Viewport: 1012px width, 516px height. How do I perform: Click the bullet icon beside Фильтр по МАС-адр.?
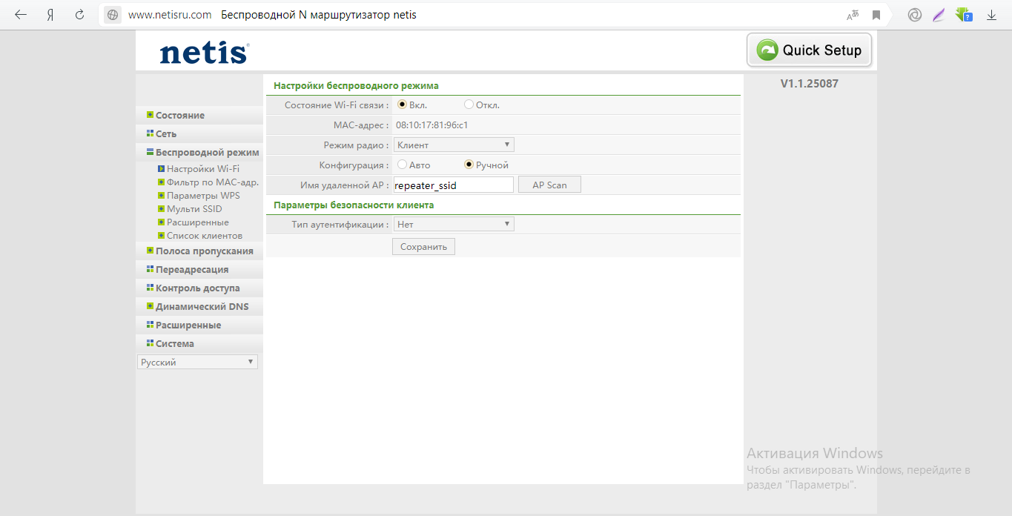[x=160, y=182]
